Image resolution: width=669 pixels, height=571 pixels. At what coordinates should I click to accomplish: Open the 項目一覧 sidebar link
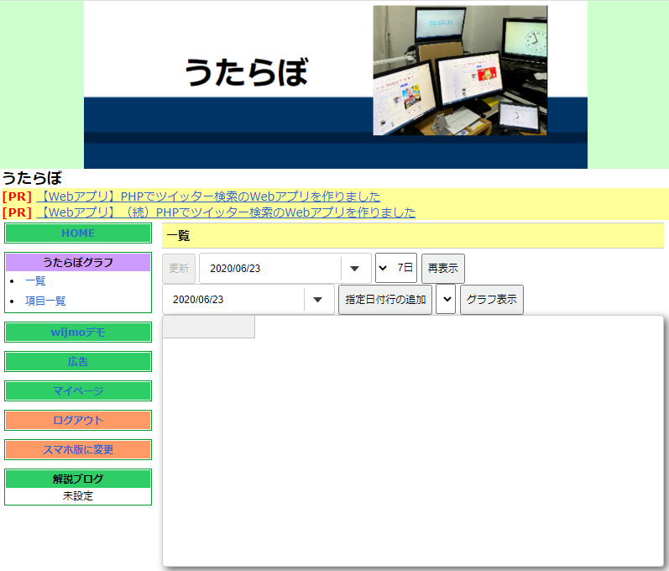tap(45, 301)
